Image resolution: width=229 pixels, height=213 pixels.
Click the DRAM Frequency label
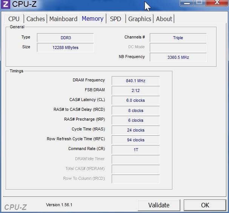[89, 80]
